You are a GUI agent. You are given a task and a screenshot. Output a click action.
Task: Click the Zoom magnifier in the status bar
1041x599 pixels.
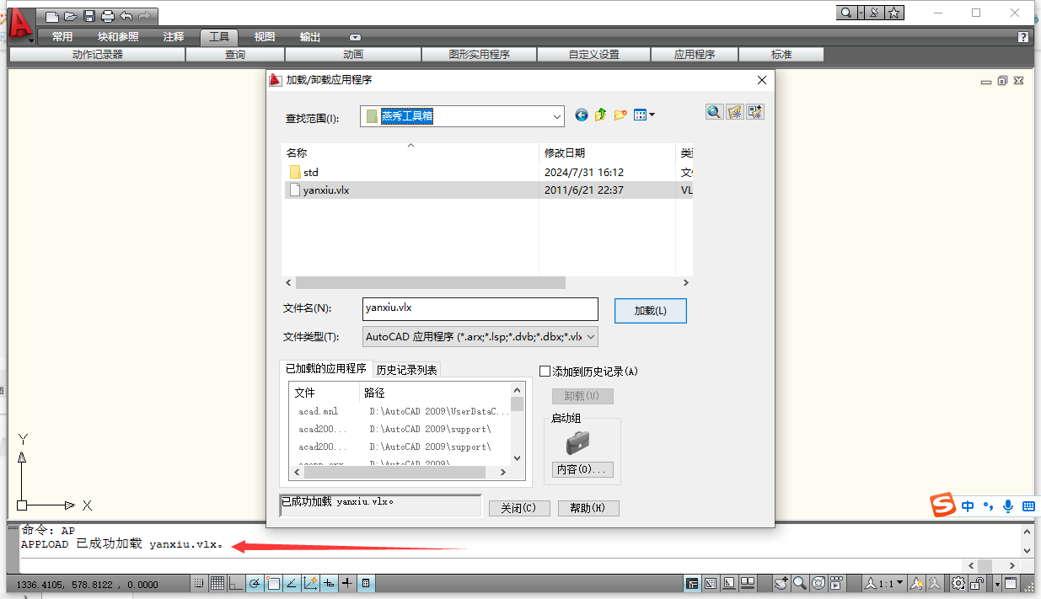click(798, 583)
